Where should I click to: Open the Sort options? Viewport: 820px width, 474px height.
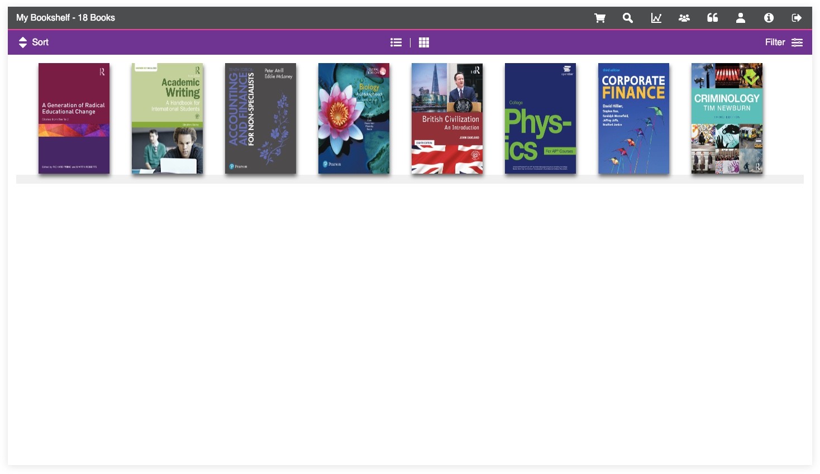(x=34, y=42)
